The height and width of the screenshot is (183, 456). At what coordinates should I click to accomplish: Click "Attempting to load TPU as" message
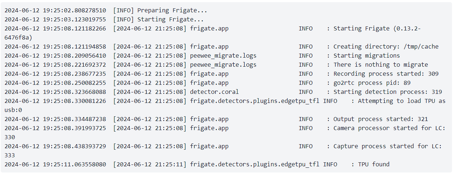click(x=402, y=101)
